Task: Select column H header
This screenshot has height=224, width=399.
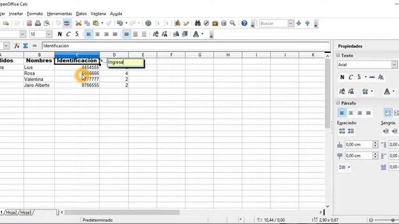Action: [x=228, y=55]
